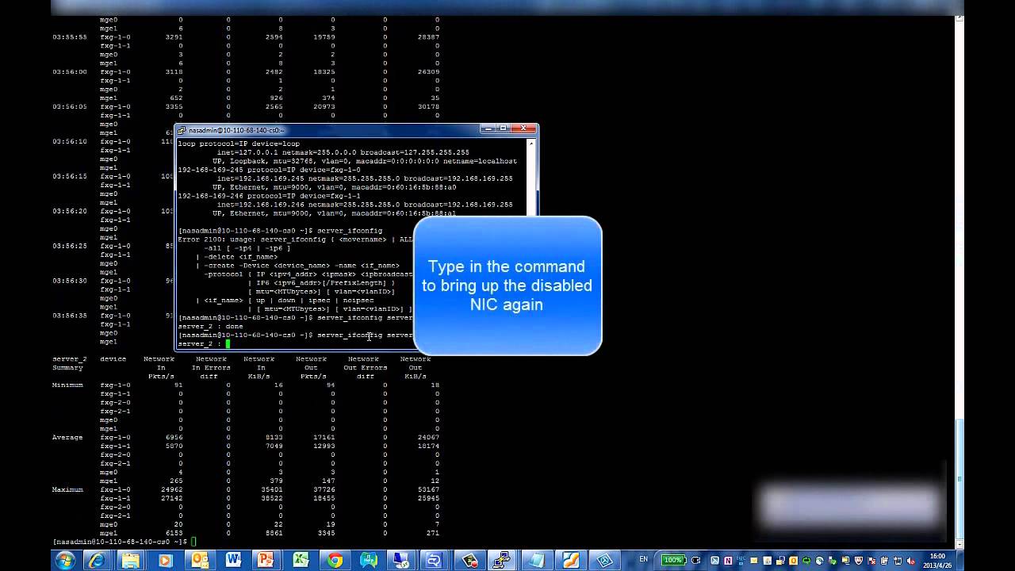Click the value 24067 in Average rows

click(x=428, y=437)
